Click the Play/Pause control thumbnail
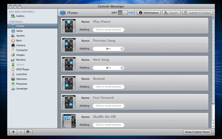222x139 pixels. [x=69, y=26]
